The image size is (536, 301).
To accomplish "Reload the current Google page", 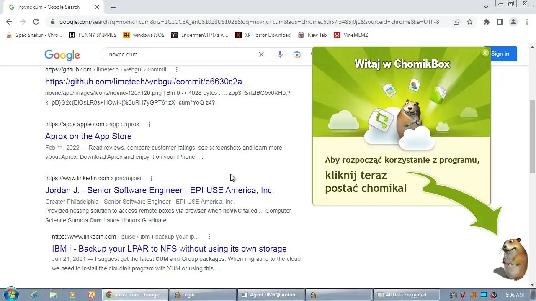I will [x=36, y=22].
